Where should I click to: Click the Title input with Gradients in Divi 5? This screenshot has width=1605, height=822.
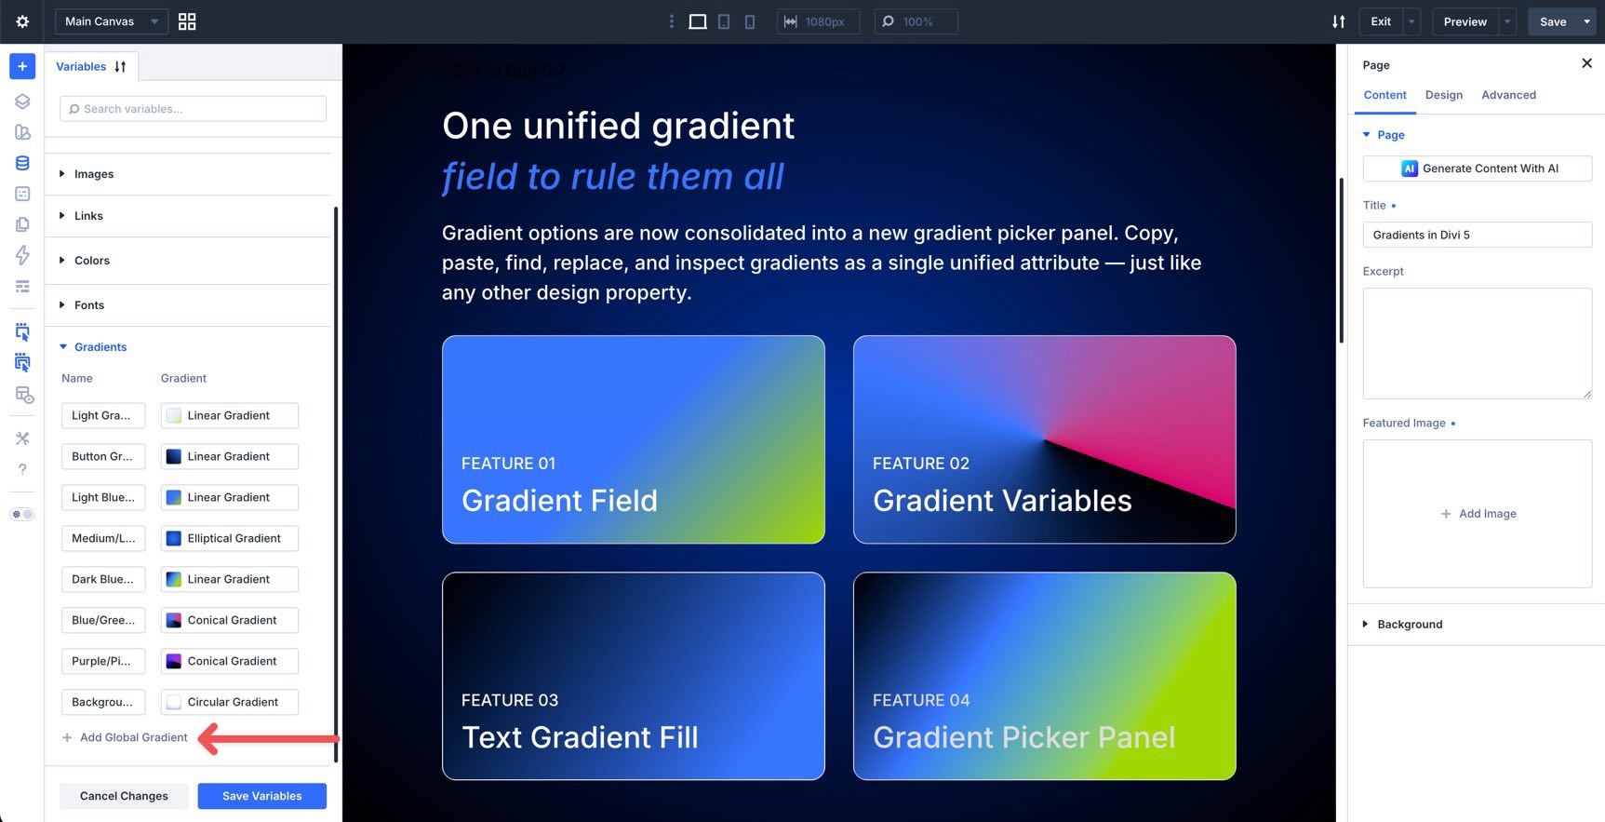[1477, 235]
